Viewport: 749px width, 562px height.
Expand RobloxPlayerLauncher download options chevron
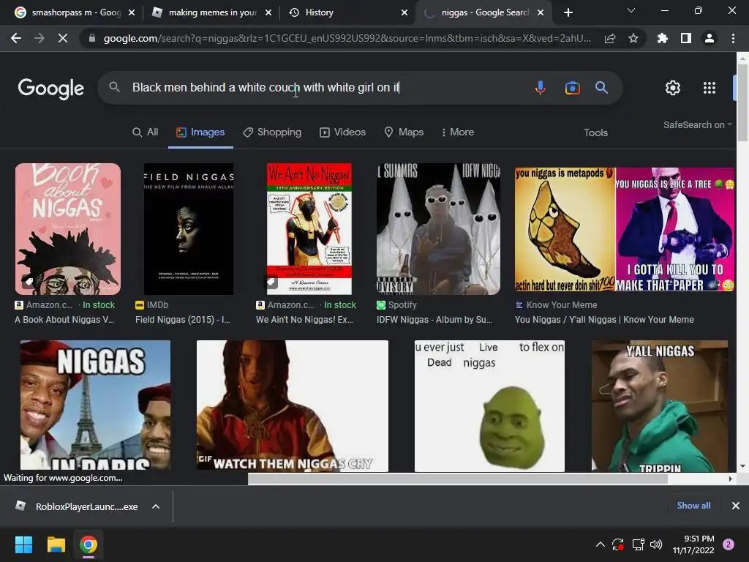click(x=156, y=506)
